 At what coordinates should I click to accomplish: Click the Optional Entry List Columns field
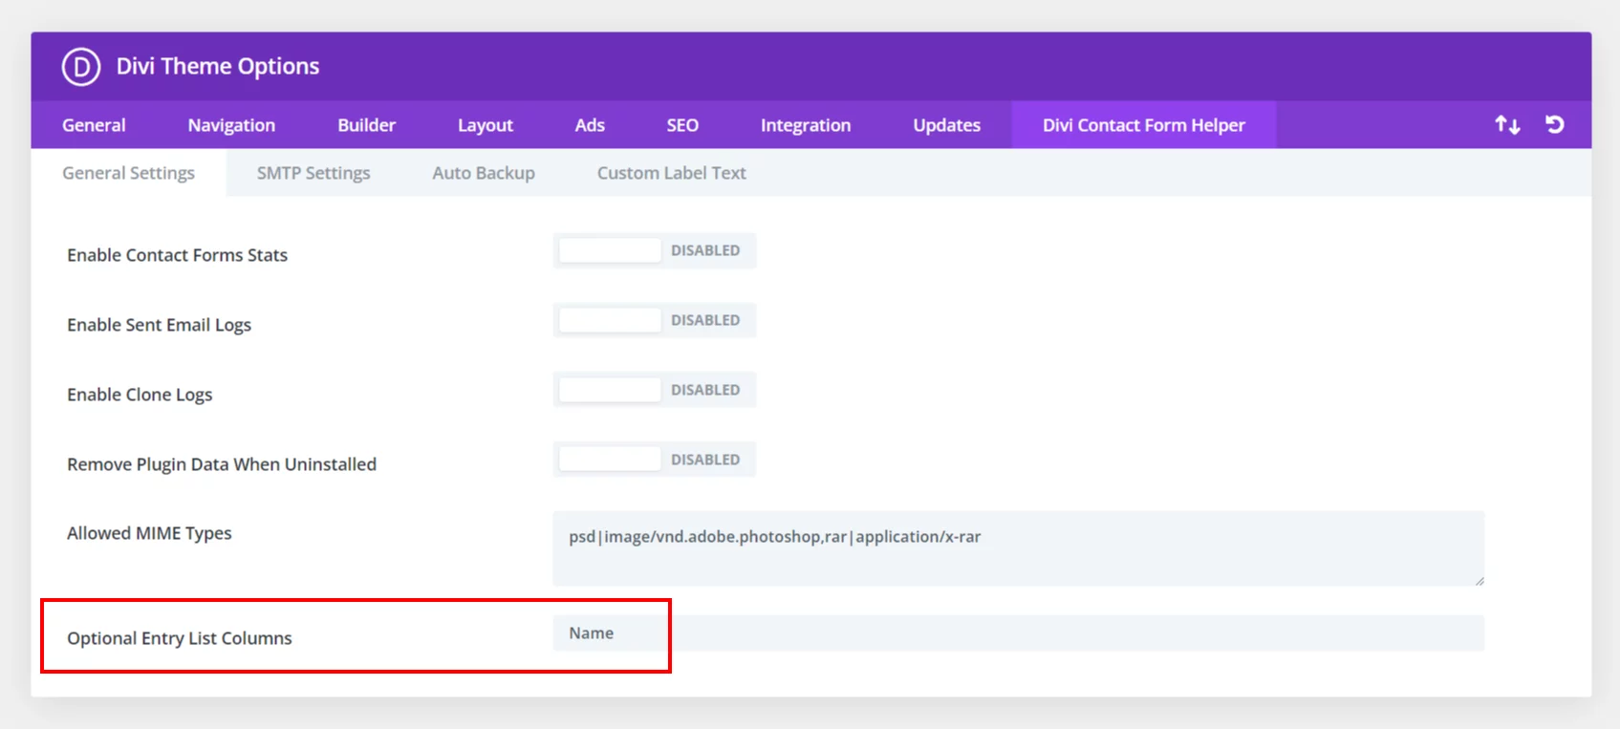click(x=1019, y=633)
